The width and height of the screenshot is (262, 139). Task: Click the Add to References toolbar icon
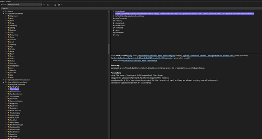55,5
